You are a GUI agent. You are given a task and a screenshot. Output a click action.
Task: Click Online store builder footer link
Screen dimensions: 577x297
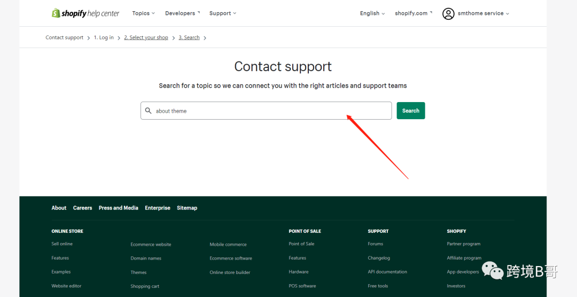230,272
